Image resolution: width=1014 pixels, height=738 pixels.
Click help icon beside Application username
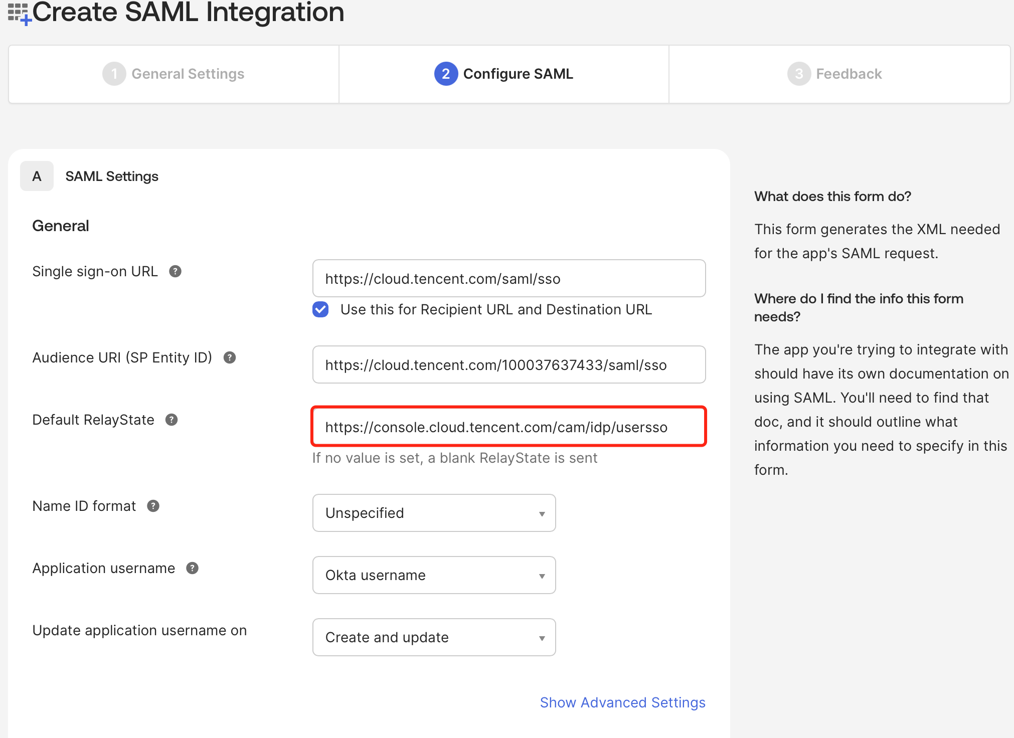[192, 568]
